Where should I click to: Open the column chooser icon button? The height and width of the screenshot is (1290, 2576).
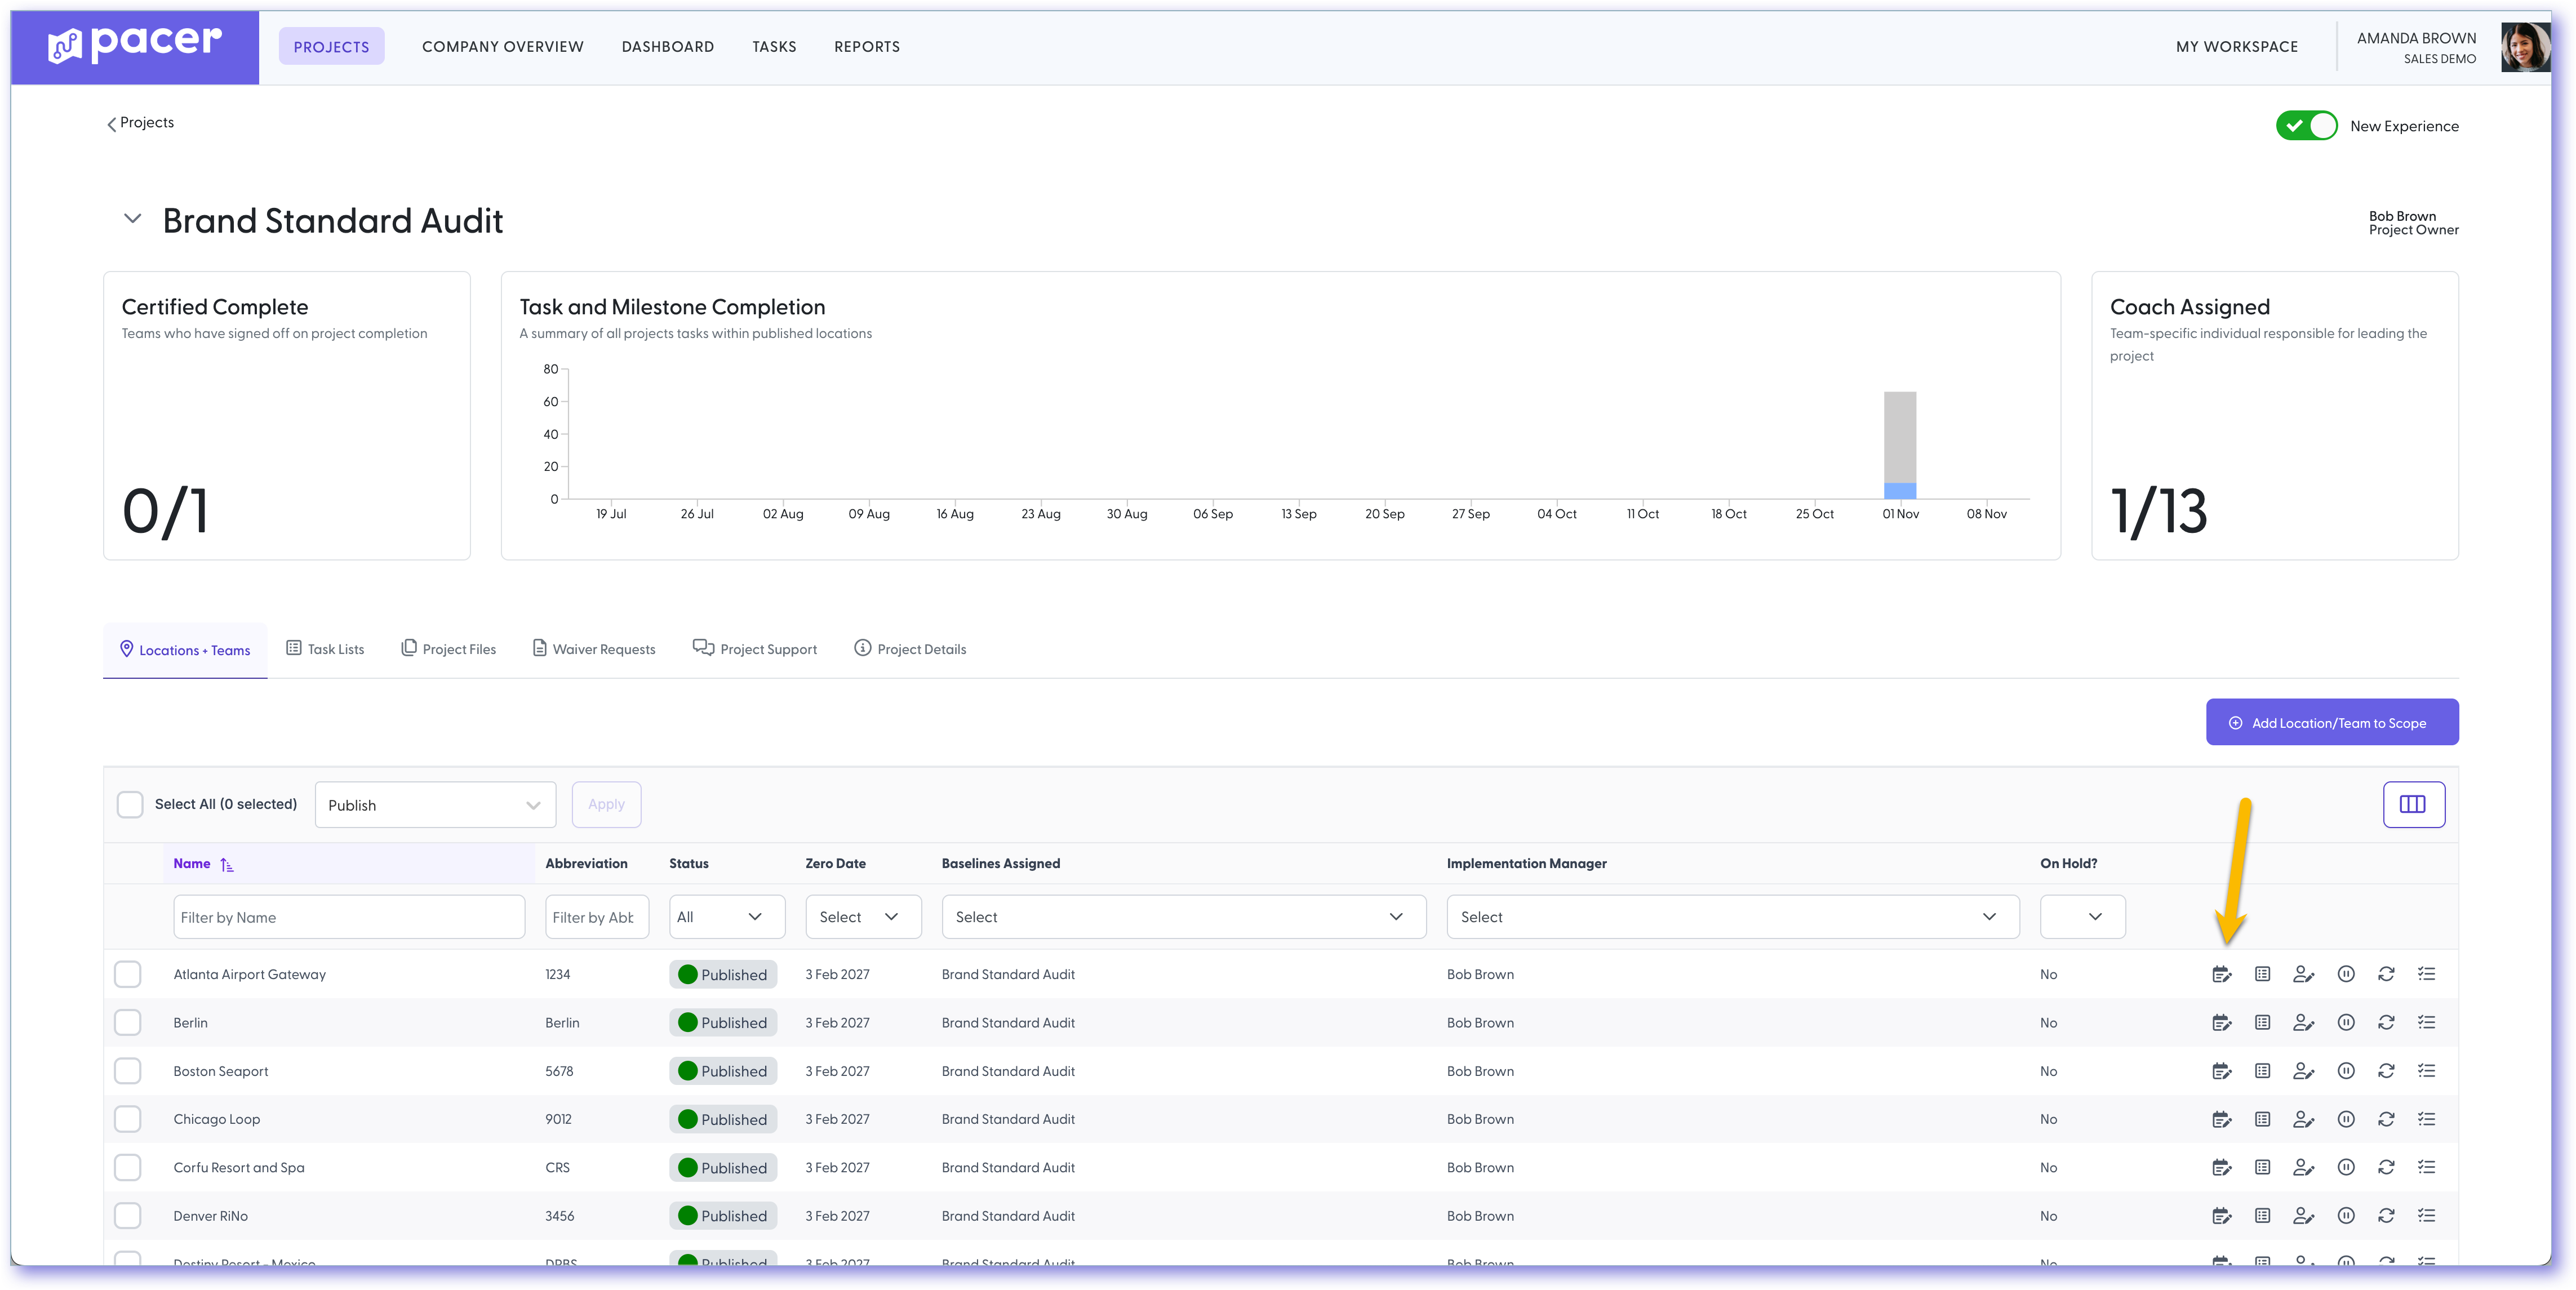(2413, 804)
